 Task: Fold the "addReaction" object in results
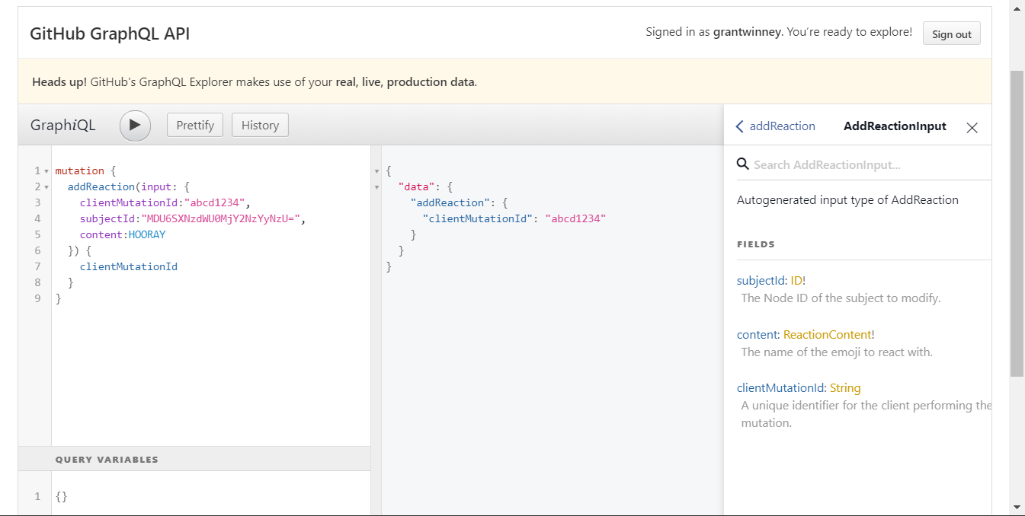click(376, 203)
